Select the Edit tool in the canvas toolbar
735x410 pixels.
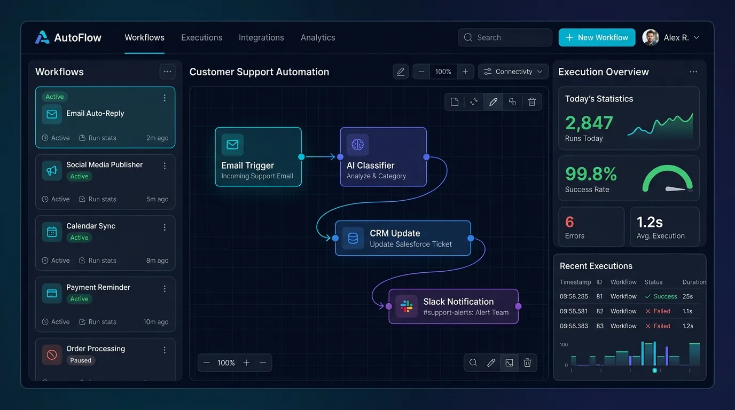tap(493, 101)
